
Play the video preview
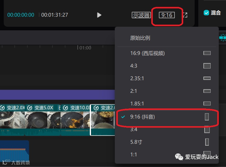[99, 15]
